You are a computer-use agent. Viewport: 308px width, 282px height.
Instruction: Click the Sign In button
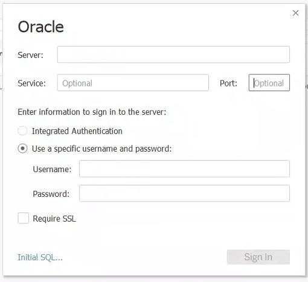(258, 257)
